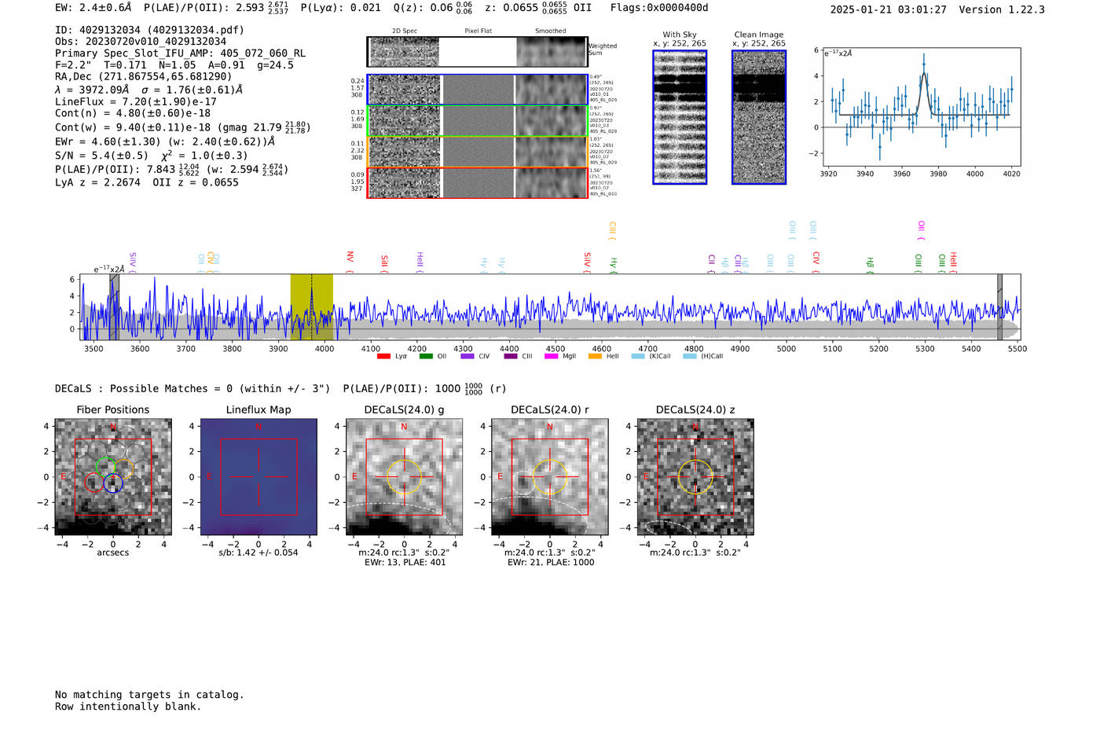Click the red Lyα legend swatch
This screenshot has width=1100, height=749.
pyautogui.click(x=383, y=356)
